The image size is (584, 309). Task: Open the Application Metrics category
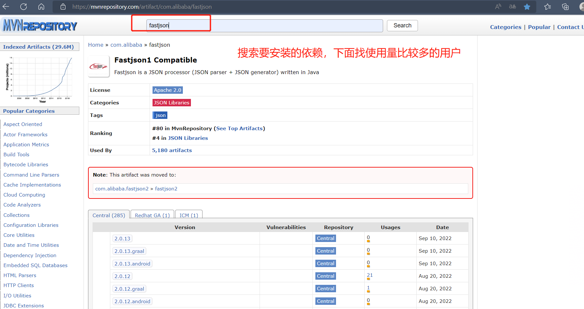coord(26,144)
